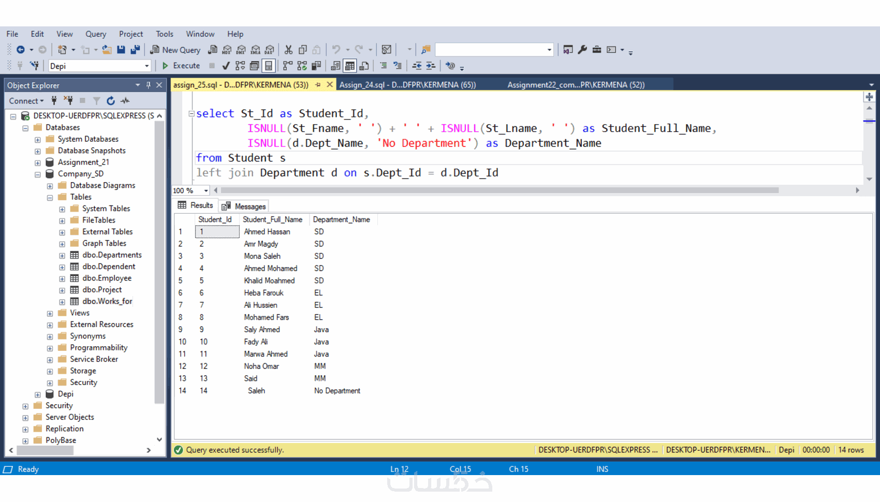Click the editor horizontal scrollbar
880x502 pixels.
(x=500, y=190)
